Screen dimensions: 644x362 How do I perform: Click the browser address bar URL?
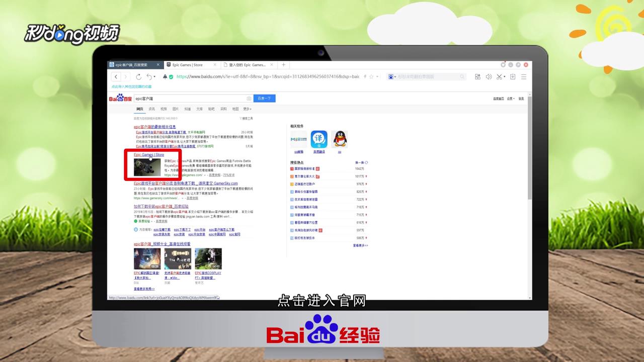coord(268,77)
